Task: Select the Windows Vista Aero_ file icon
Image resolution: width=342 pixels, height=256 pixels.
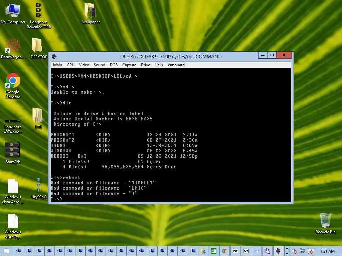Action: click(13, 191)
